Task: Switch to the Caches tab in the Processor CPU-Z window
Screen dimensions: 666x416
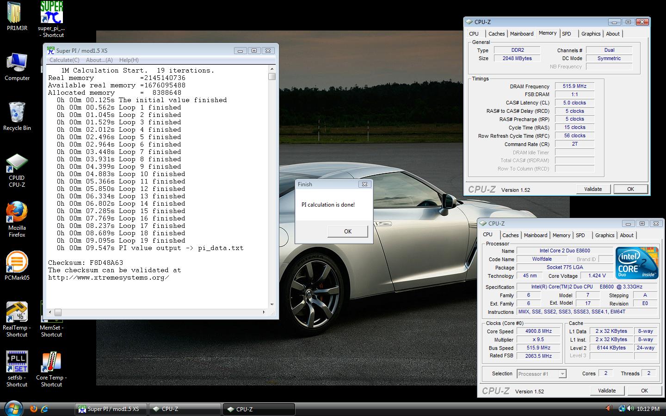Action: pos(511,235)
